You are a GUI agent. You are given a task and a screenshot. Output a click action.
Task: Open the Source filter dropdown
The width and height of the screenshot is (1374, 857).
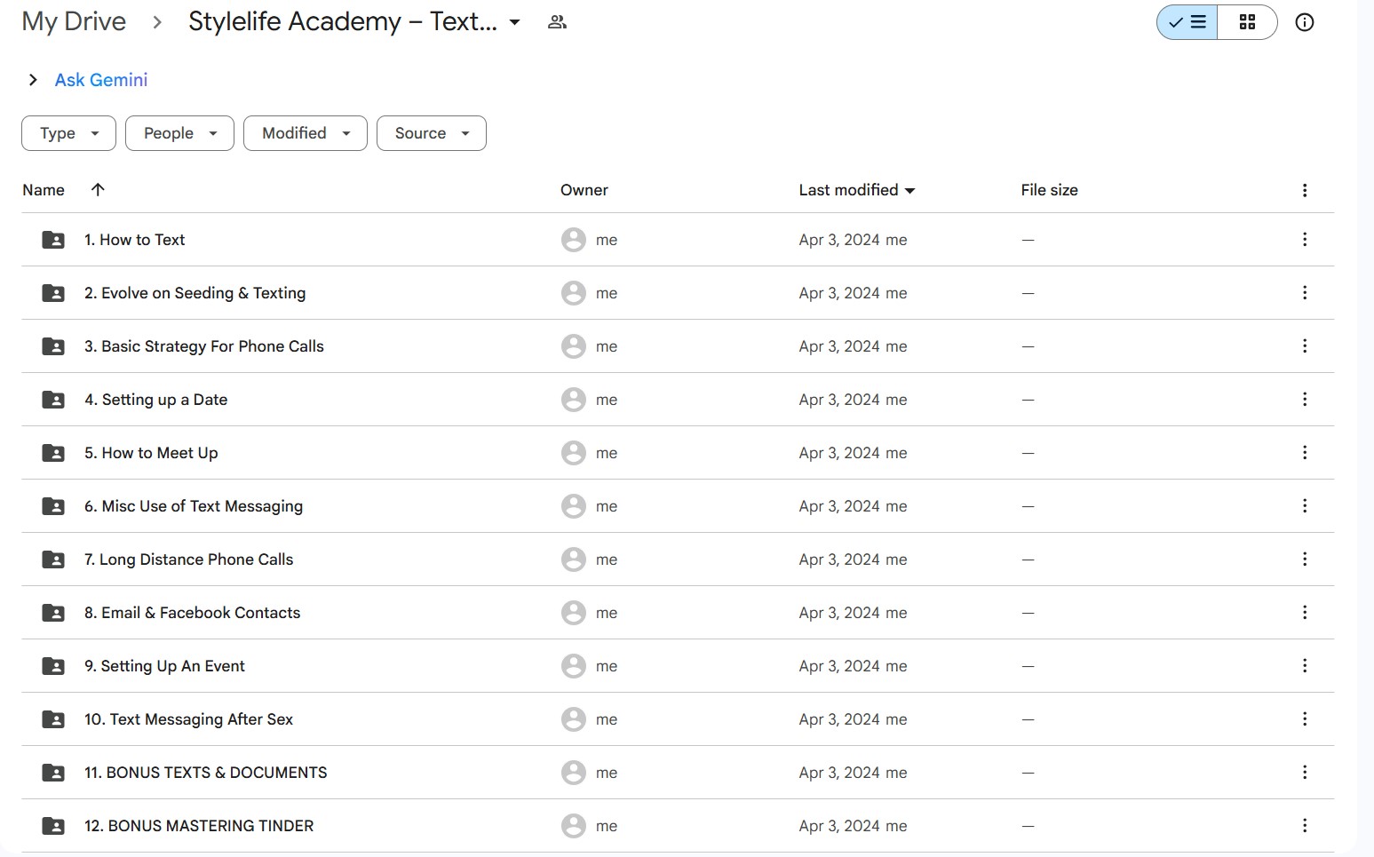click(431, 133)
